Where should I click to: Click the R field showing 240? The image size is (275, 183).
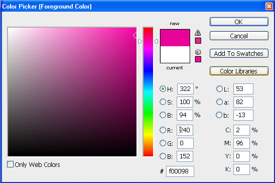point(185,130)
